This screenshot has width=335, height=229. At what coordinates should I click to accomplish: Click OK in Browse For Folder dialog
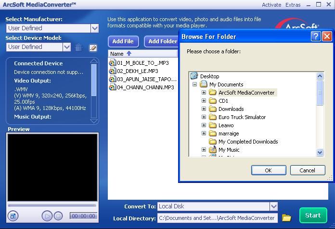pos(269,170)
